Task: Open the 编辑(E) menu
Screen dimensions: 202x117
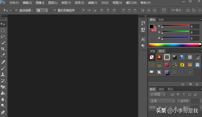Action: click(x=27, y=3)
